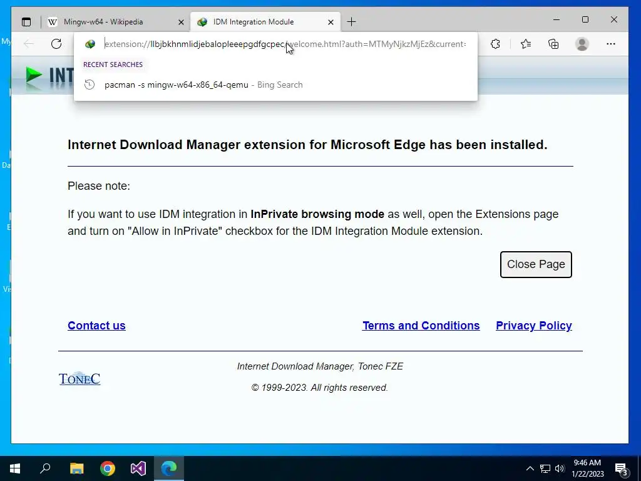Minimize the Edge window
The height and width of the screenshot is (481, 641).
(x=556, y=19)
